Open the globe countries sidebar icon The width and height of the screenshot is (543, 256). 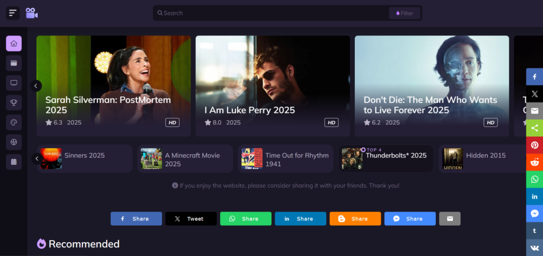click(14, 142)
